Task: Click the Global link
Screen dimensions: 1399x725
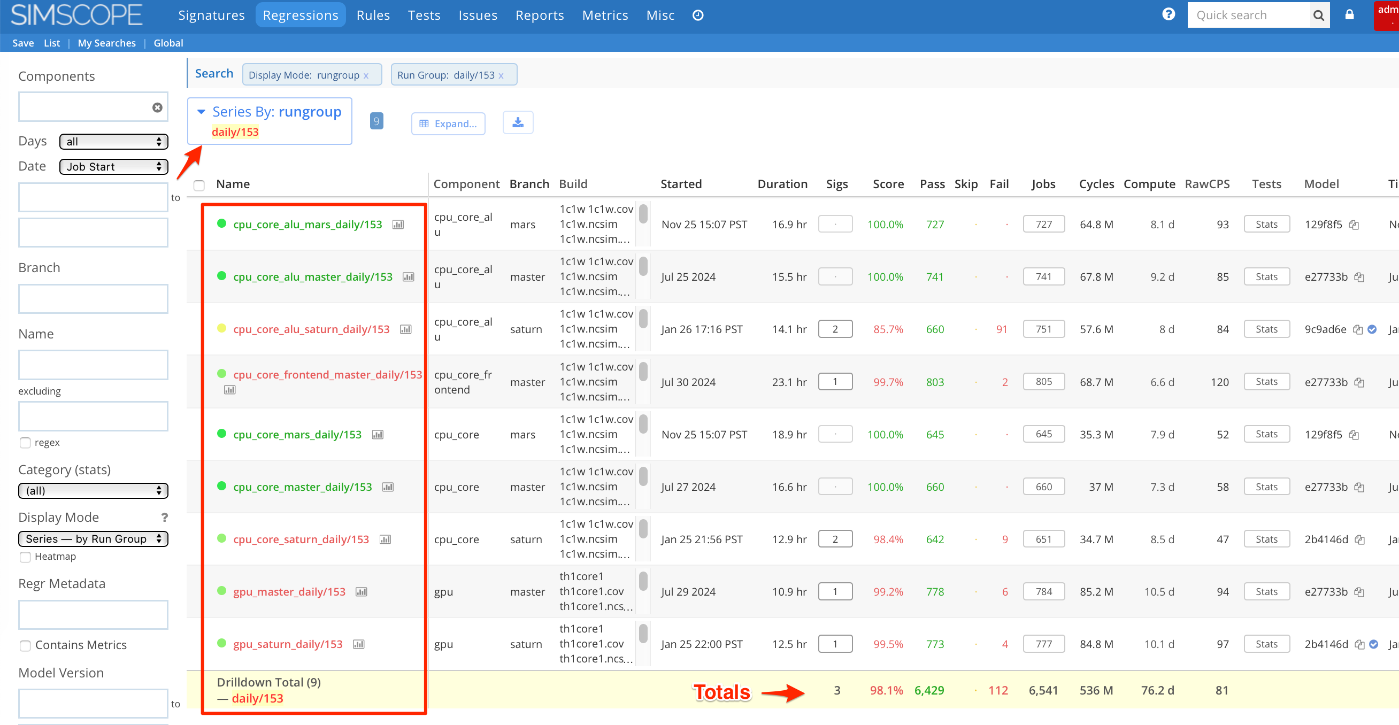Action: (168, 43)
